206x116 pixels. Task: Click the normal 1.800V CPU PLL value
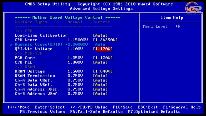pos(75,62)
